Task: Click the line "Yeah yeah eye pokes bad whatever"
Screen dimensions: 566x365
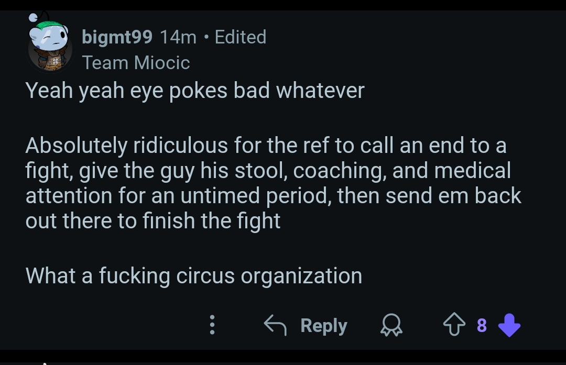Action: (x=194, y=91)
